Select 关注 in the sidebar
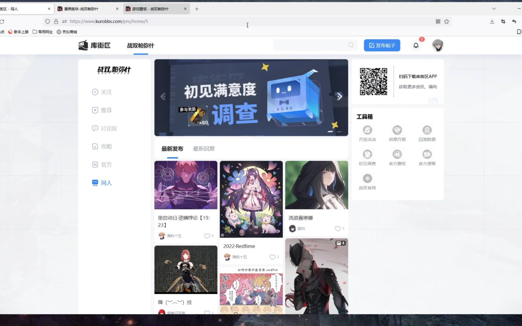This screenshot has height=326, width=522. [102, 92]
